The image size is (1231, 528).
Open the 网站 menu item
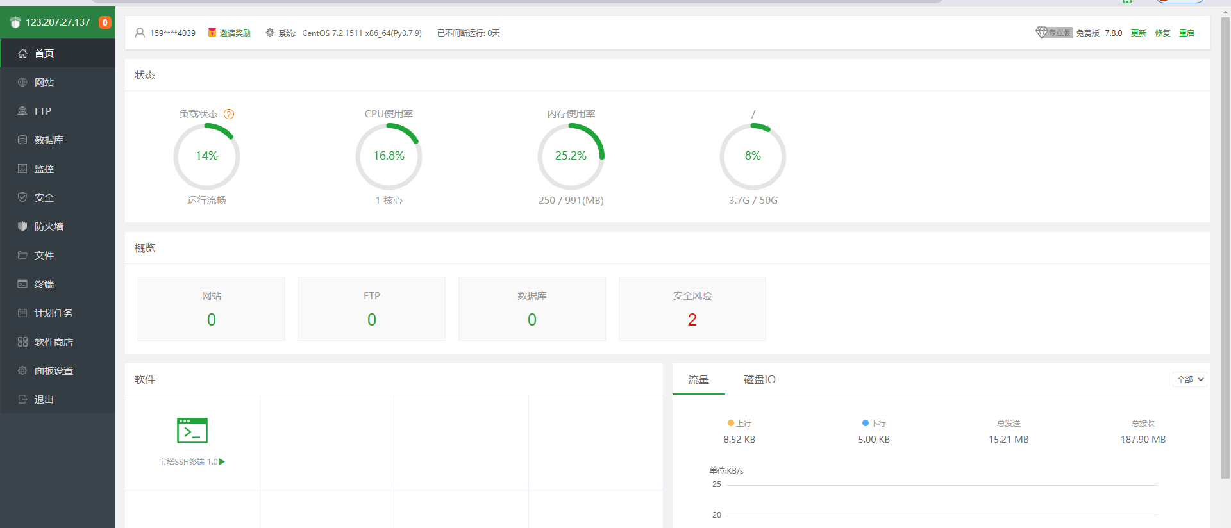[x=58, y=82]
